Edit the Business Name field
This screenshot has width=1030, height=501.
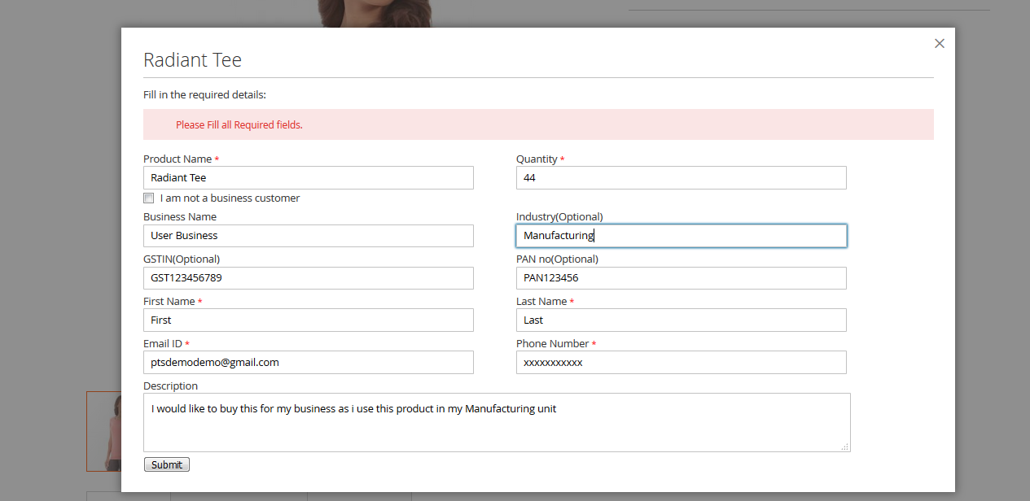pos(309,236)
